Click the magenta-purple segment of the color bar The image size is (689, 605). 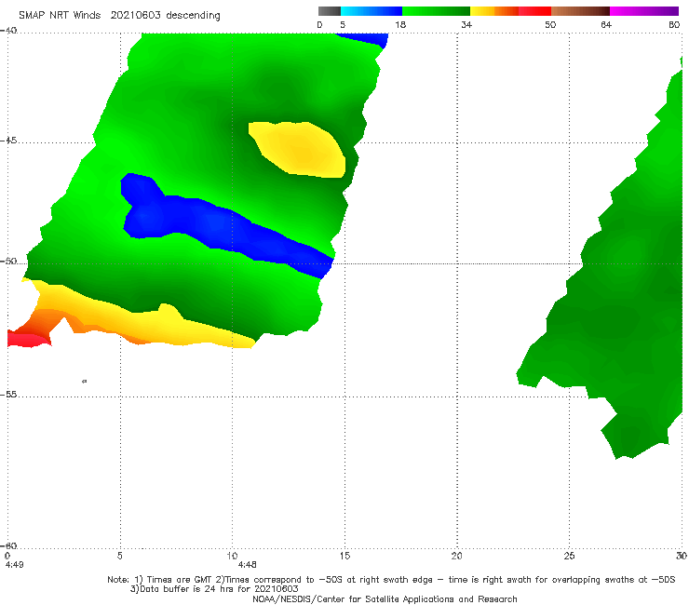click(644, 11)
